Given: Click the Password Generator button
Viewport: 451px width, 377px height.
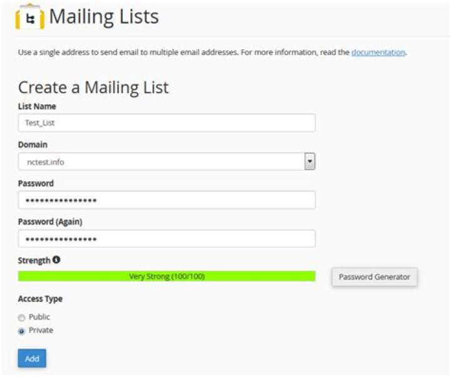Looking at the screenshot, I should [374, 277].
